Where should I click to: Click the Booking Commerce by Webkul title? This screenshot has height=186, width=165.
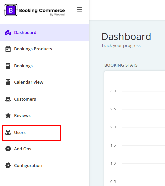click(42, 12)
